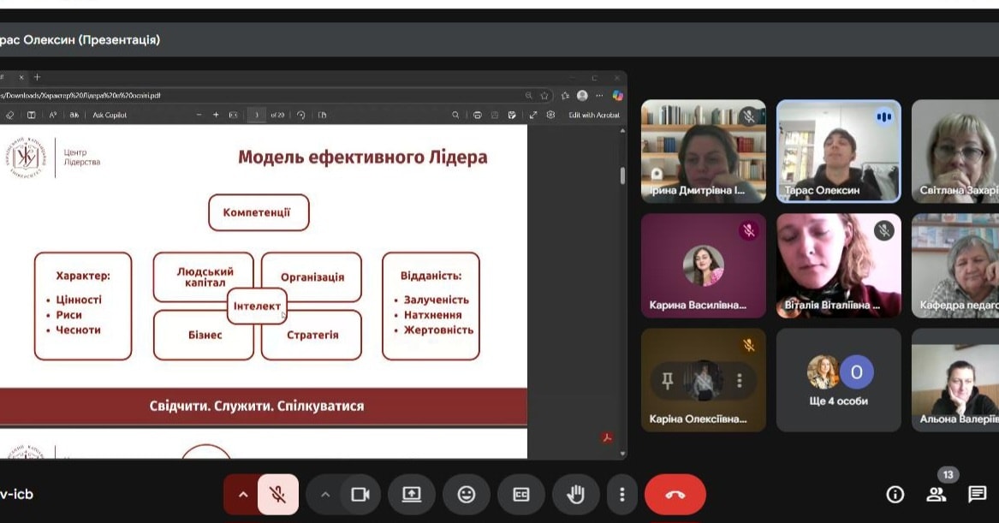Click 'Модель ефективного Лідера' slide title

[362, 157]
